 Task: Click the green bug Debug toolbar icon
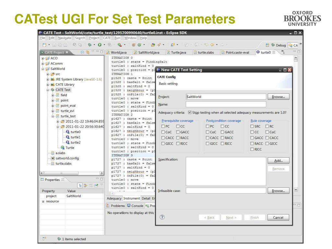(90, 45)
